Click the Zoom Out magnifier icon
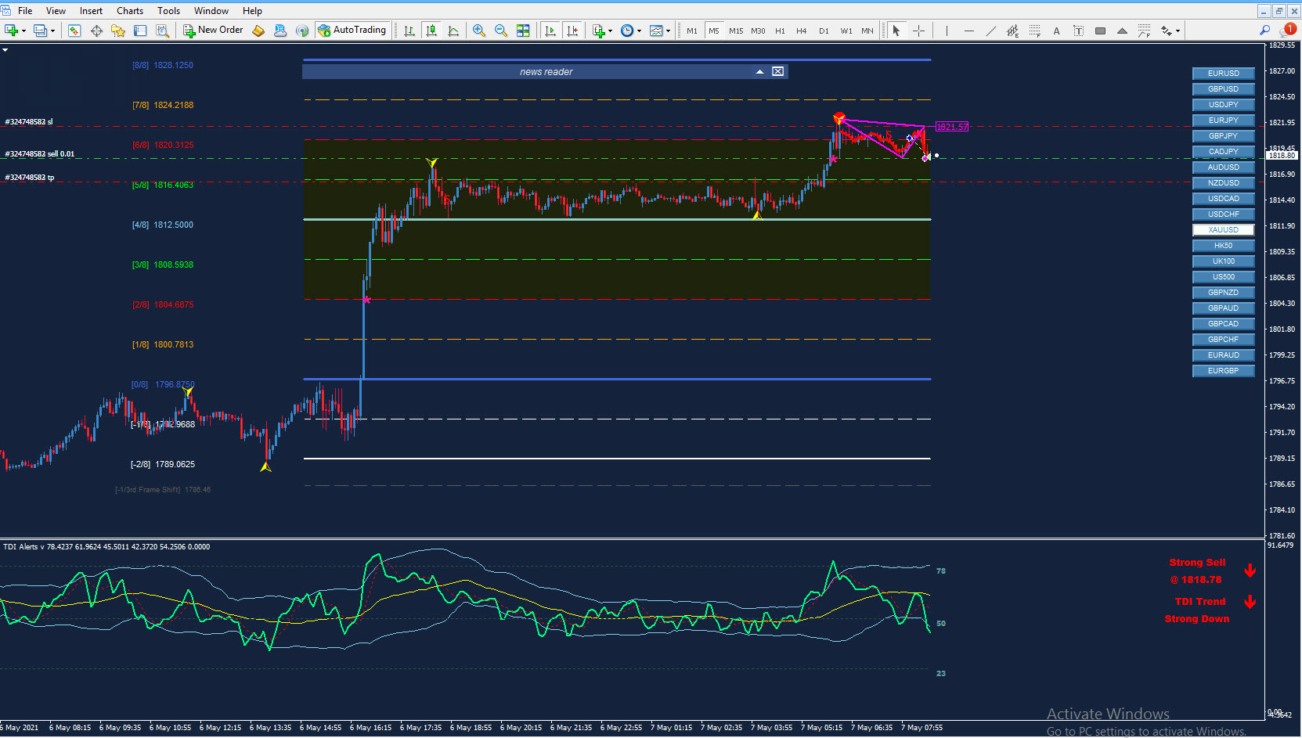The width and height of the screenshot is (1302, 738). click(x=500, y=31)
